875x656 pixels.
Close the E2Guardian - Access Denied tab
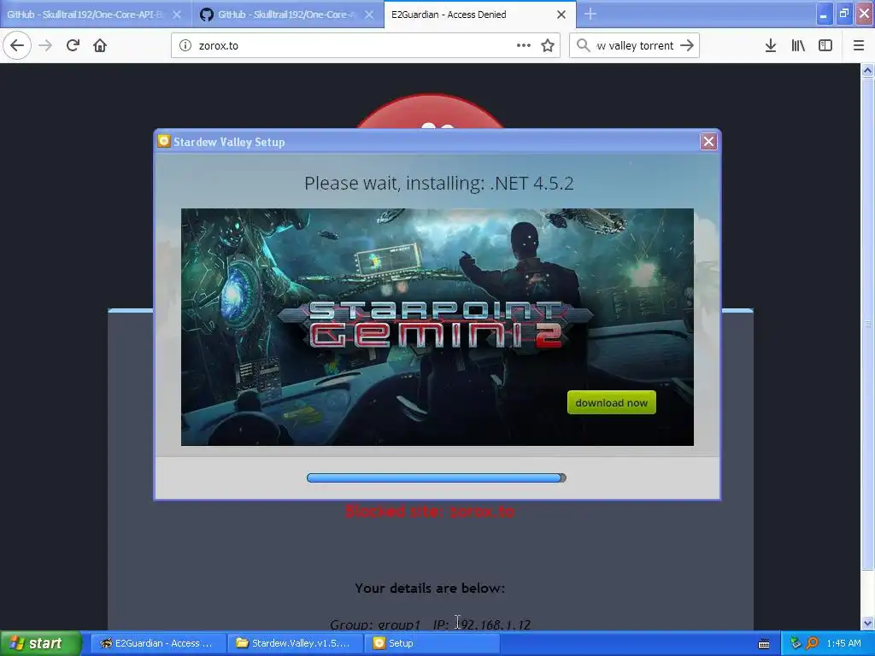pos(561,15)
